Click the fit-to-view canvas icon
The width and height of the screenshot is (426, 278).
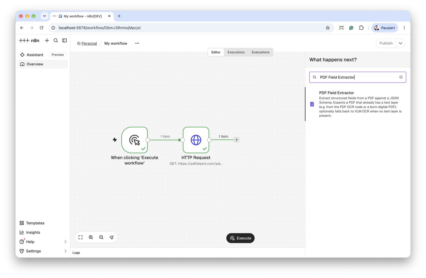(80, 237)
